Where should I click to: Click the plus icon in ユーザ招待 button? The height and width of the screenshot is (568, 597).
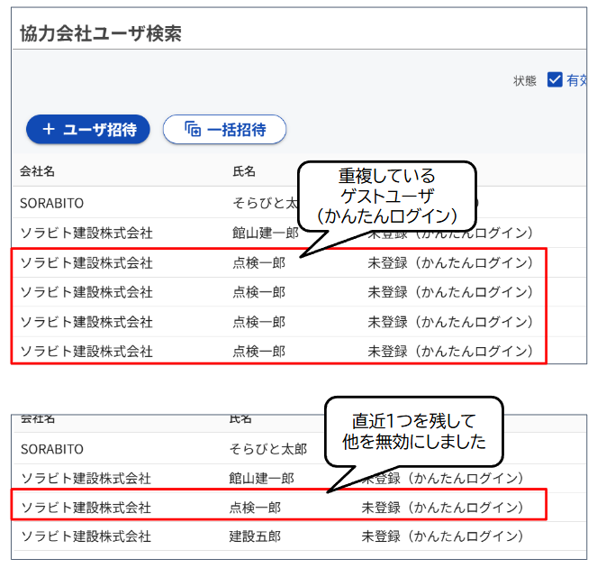(49, 130)
